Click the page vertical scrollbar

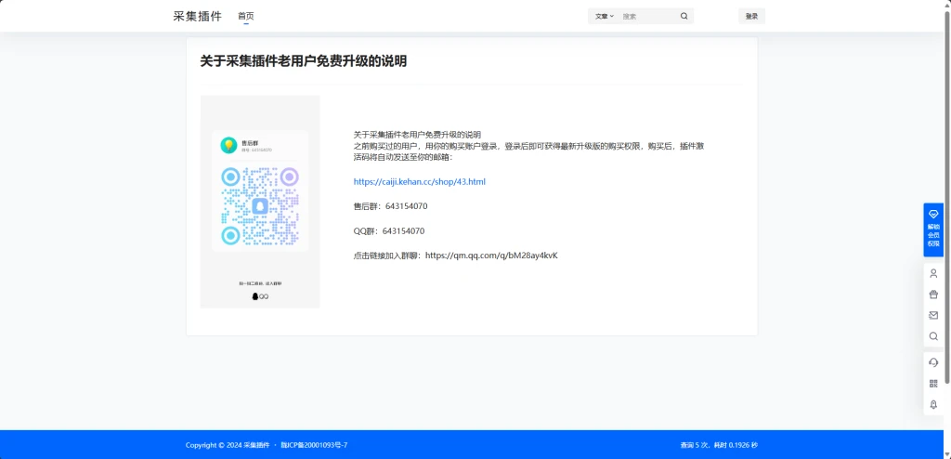click(947, 197)
